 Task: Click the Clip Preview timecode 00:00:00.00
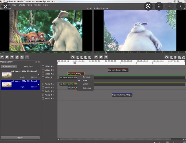pyautogui.click(x=84, y=57)
